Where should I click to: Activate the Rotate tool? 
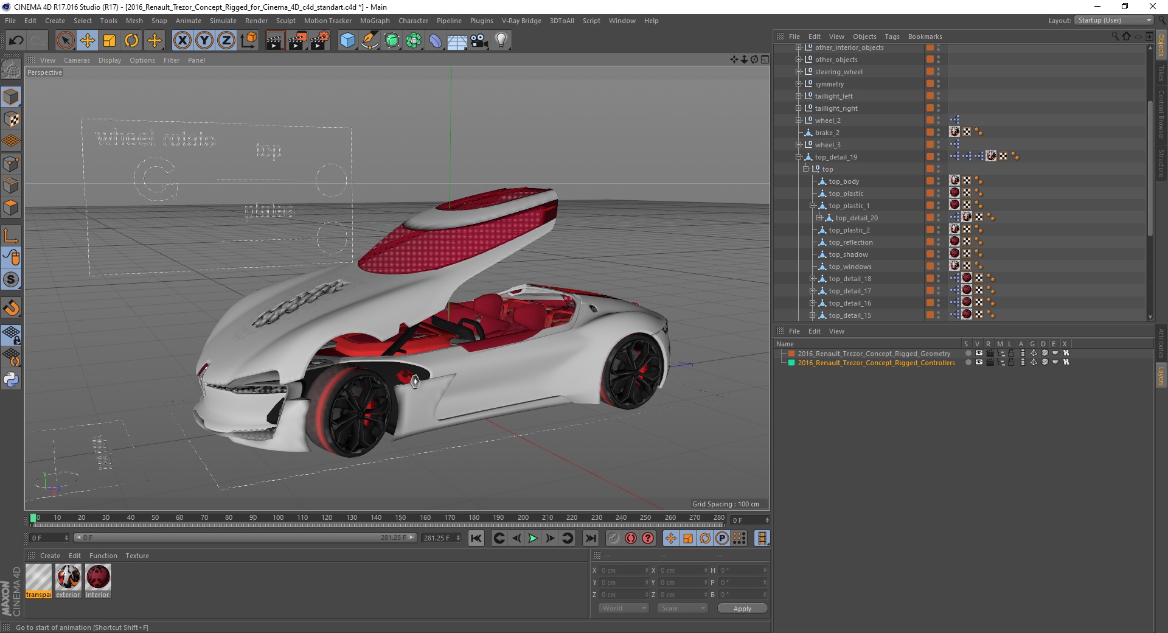131,41
